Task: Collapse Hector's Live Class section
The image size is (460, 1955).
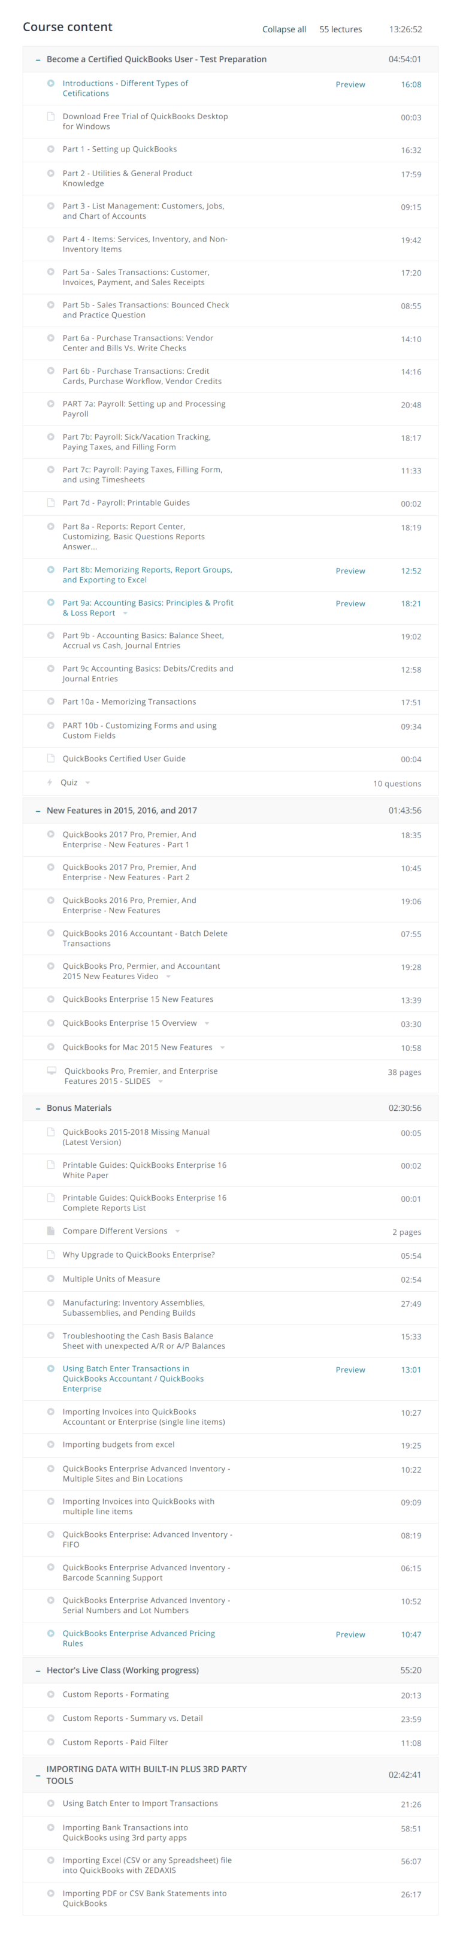Action: [38, 1670]
